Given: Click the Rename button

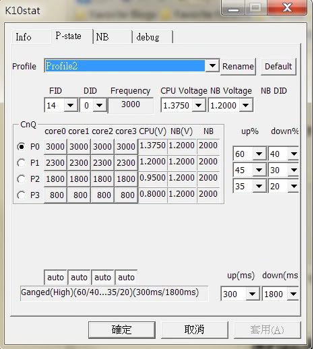Looking at the screenshot, I should (238, 67).
